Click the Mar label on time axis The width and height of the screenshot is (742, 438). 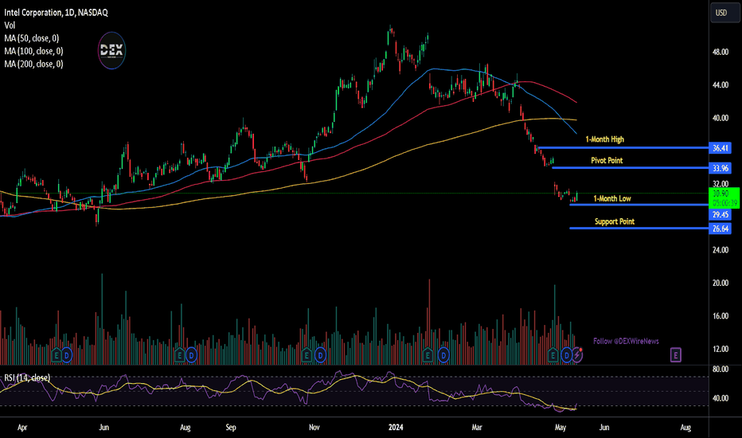tap(477, 428)
